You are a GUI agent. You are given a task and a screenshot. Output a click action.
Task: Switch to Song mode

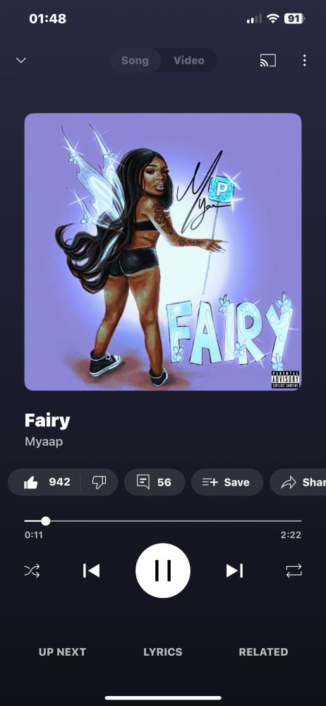pyautogui.click(x=135, y=60)
